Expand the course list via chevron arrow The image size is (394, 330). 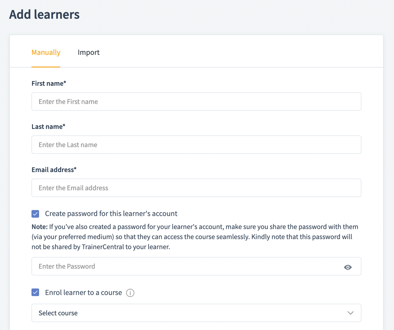pyautogui.click(x=350, y=313)
